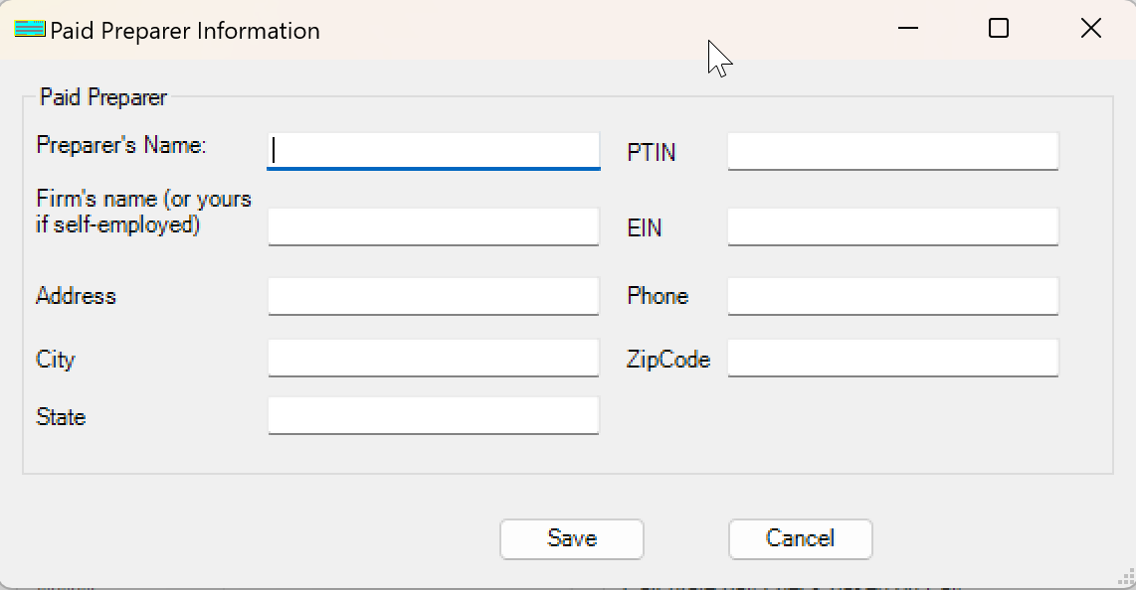This screenshot has height=590, width=1136.
Task: Click the Paid Preparer Information title text
Action: tap(185, 31)
